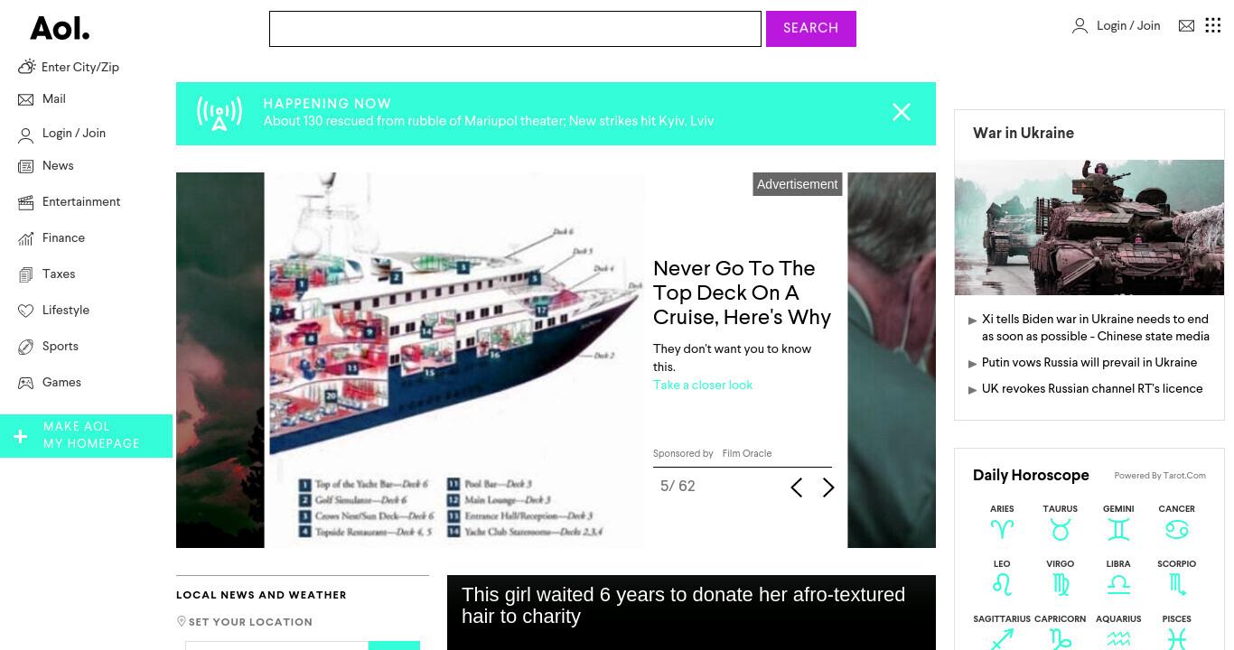The image size is (1234, 650).
Task: Go to next slide in carousel
Action: (x=828, y=487)
